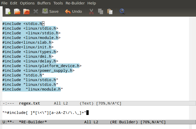Click the regex.txt buffer name in the mode line
This screenshot has height=129, width=196.
pyautogui.click(x=29, y=103)
